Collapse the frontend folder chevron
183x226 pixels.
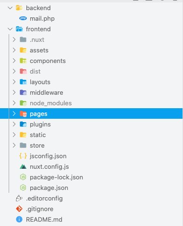(10, 29)
